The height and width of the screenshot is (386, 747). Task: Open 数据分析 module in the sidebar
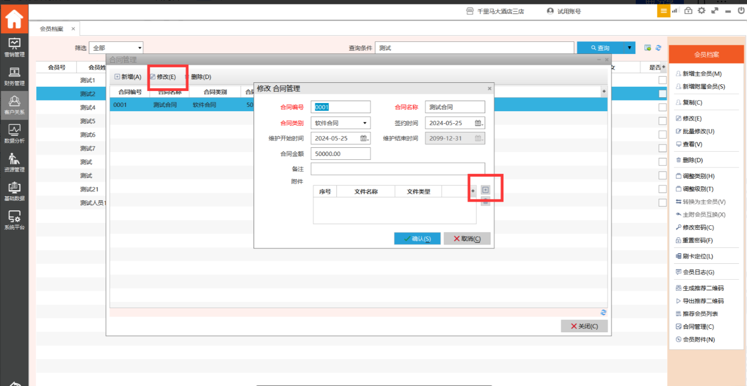14,134
